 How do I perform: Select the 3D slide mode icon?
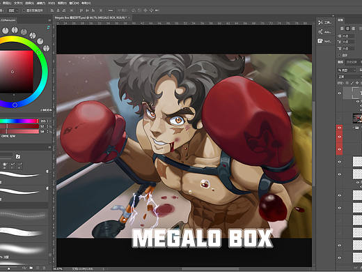tap(151, 10)
